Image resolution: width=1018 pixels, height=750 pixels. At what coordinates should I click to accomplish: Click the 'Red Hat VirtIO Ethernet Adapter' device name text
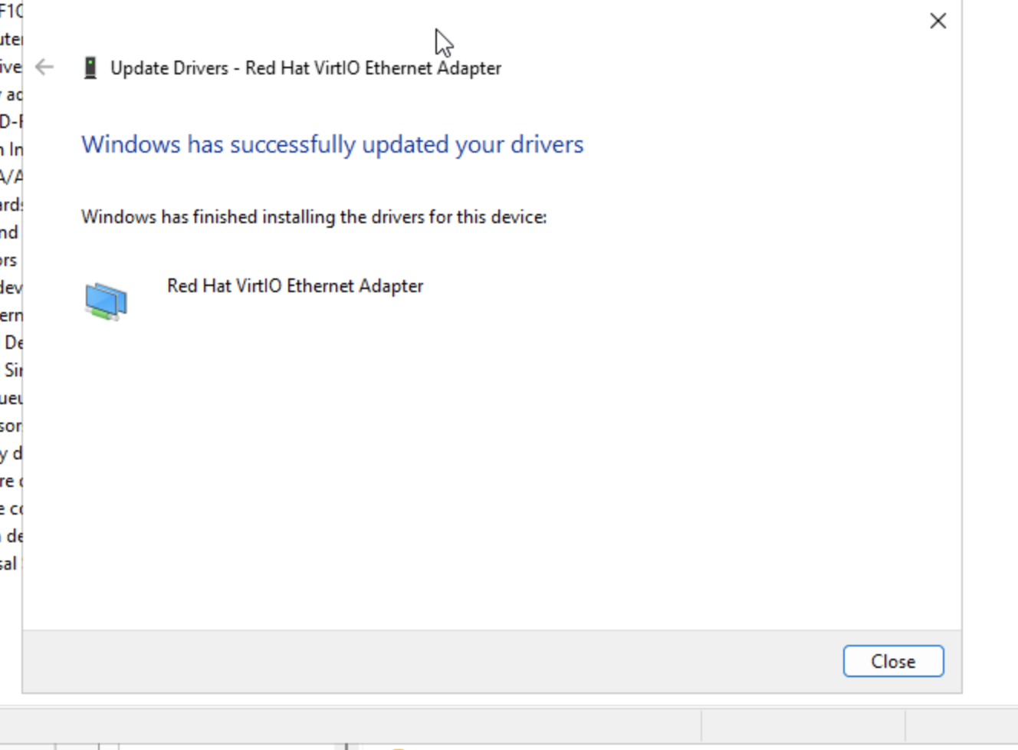click(x=294, y=286)
